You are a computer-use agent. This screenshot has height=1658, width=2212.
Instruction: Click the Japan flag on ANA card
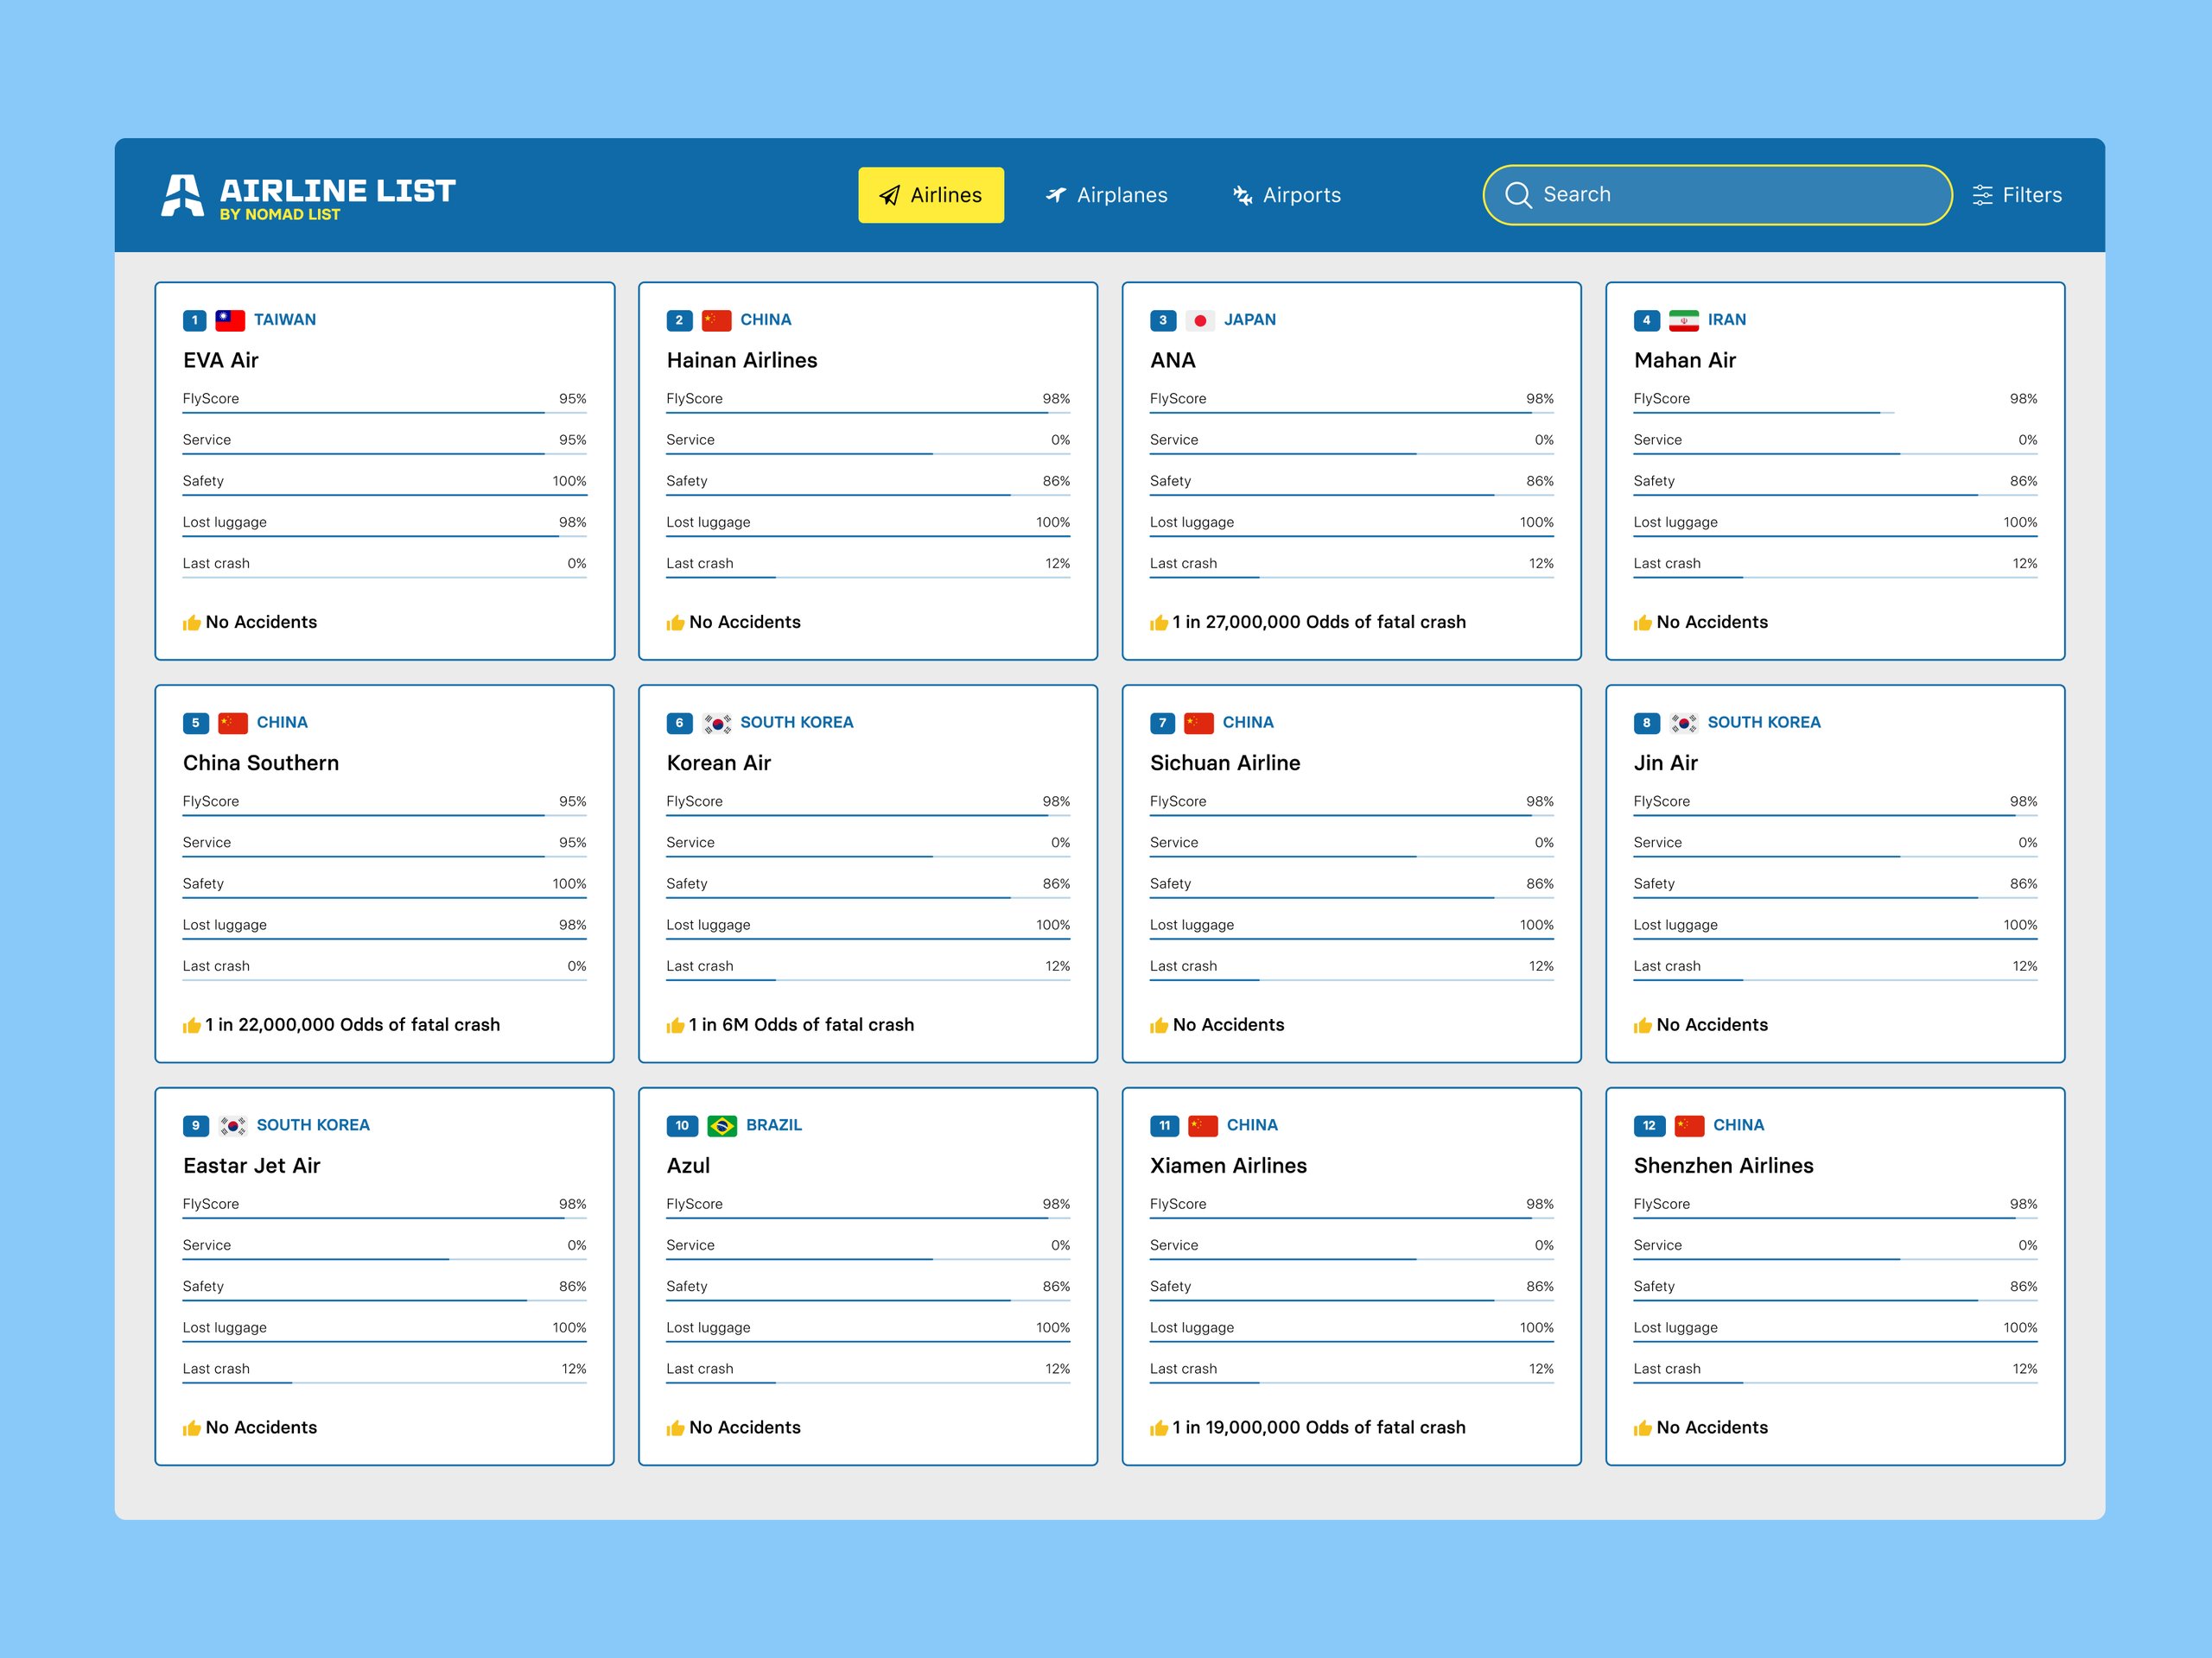coord(1199,320)
